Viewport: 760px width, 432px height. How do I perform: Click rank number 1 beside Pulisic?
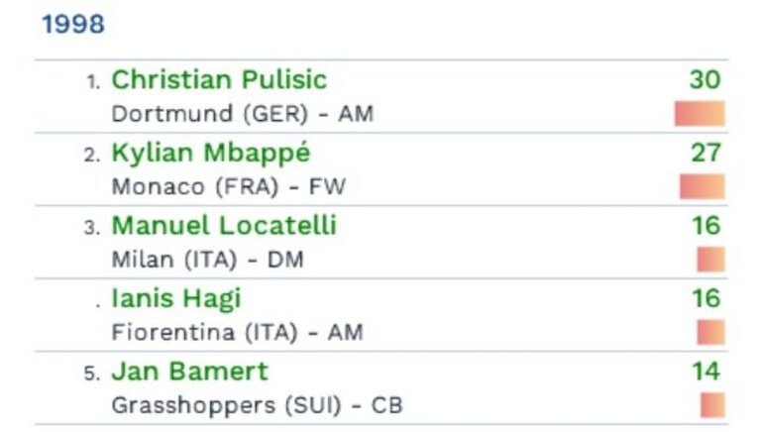(93, 82)
